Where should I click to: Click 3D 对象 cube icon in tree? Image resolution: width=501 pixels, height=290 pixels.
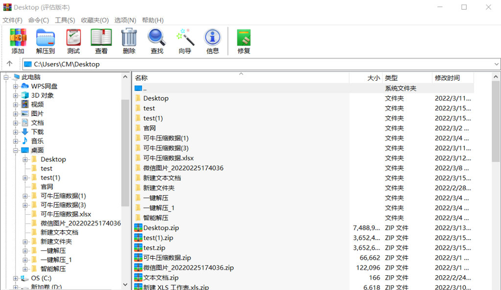tap(25, 95)
